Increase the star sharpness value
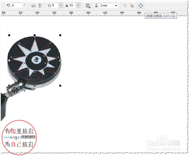Screen dimensions: 191x156 click(78, 4)
